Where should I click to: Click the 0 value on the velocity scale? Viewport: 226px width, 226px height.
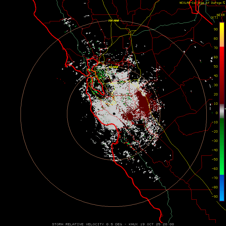(x=217, y=113)
